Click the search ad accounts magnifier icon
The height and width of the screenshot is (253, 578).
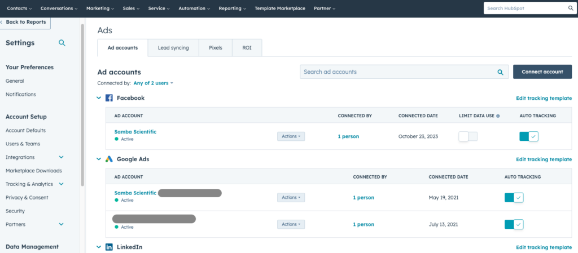(500, 72)
